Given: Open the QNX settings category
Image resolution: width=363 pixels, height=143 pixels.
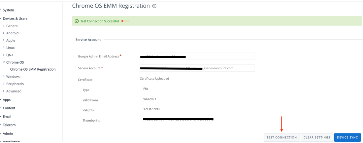Looking at the screenshot, I should (x=10, y=55).
